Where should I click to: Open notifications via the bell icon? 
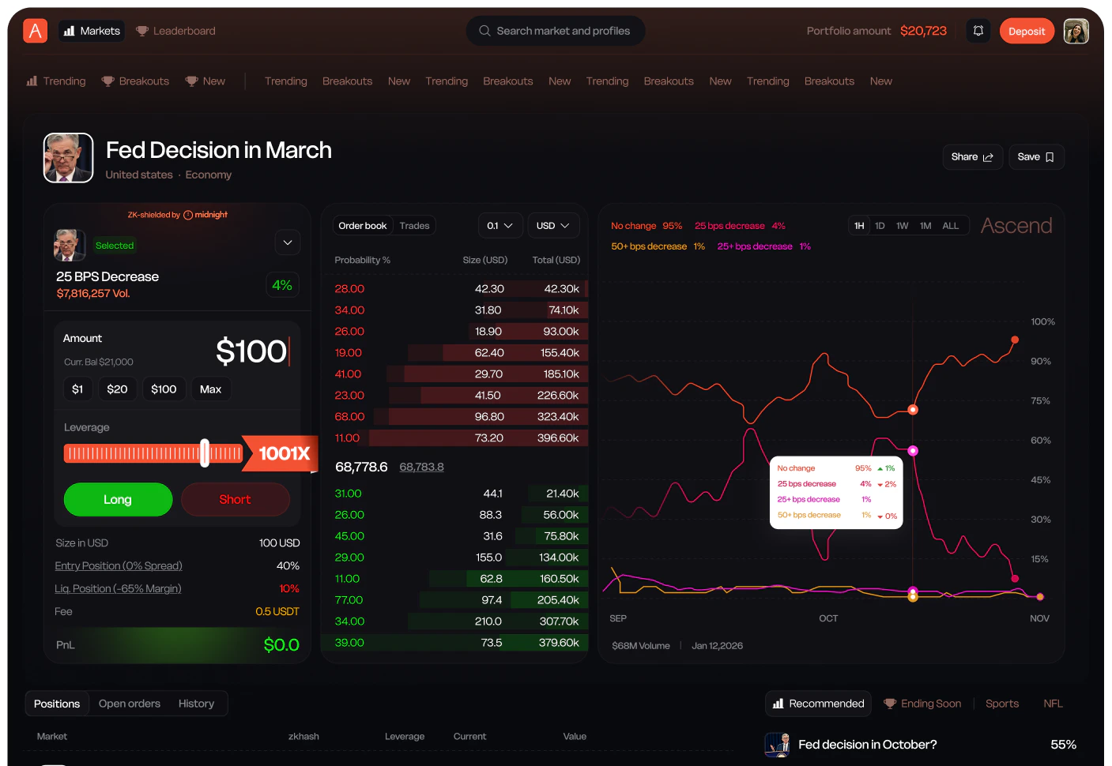pyautogui.click(x=978, y=30)
